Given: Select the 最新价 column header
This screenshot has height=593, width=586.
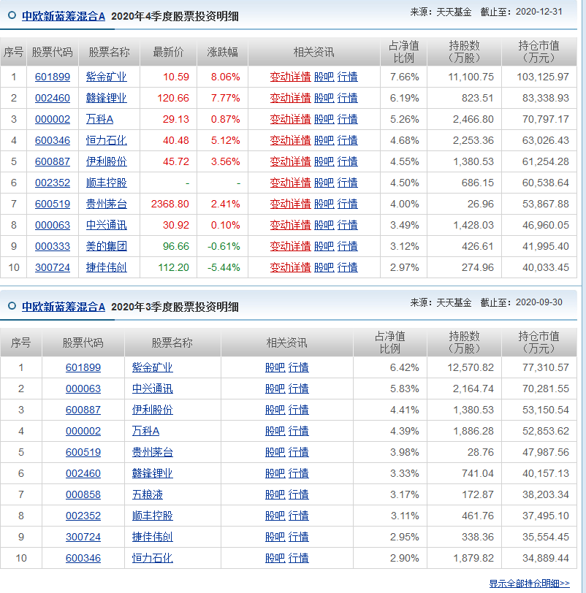Looking at the screenshot, I should point(168,52).
